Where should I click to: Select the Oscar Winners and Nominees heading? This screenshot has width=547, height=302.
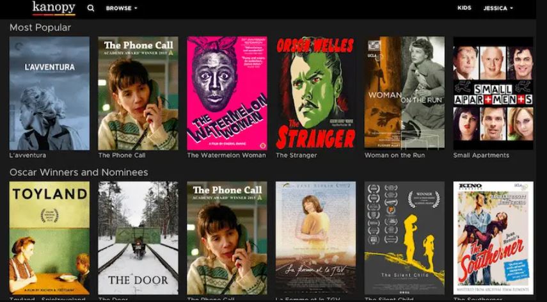(79, 172)
